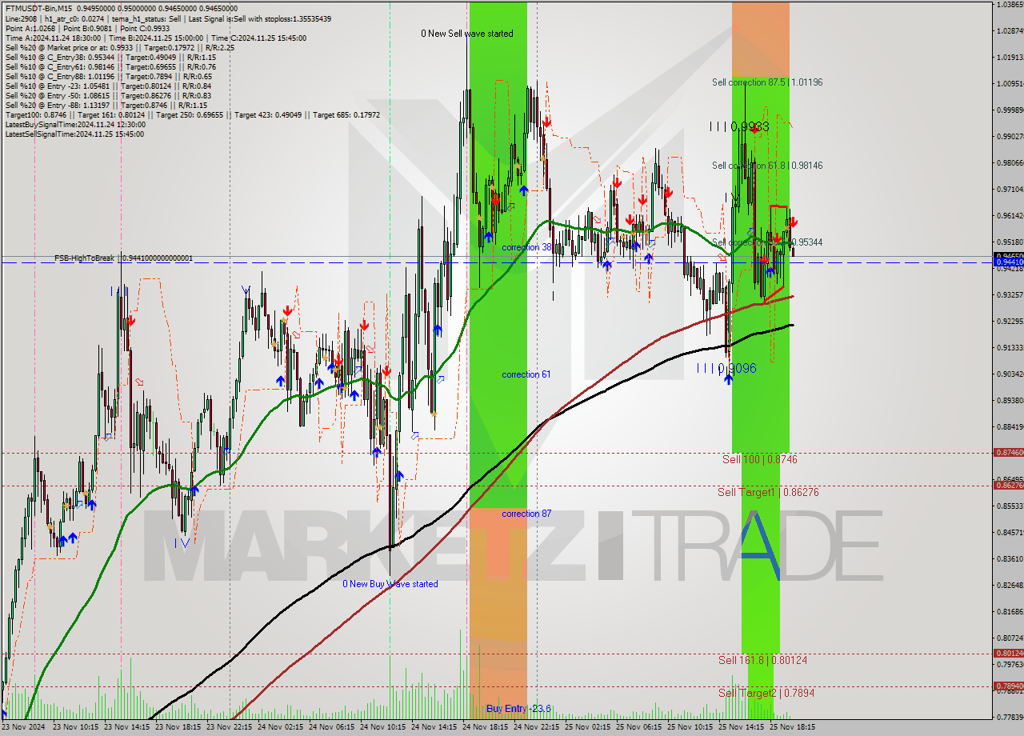
Task: Click the '23 Nov 2024' time axis label
Action: click(x=24, y=728)
